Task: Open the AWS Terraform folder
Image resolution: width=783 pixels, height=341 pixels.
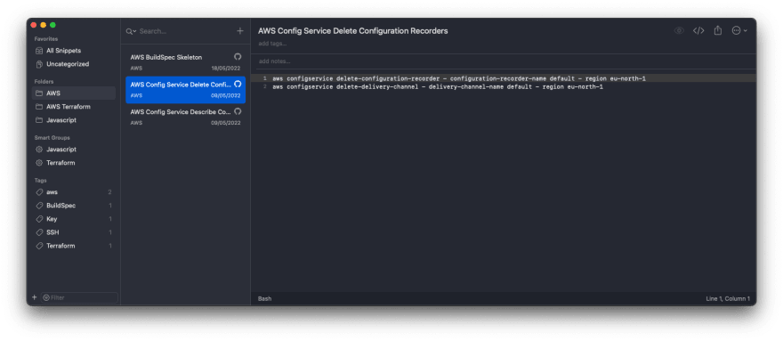Action: pos(74,107)
